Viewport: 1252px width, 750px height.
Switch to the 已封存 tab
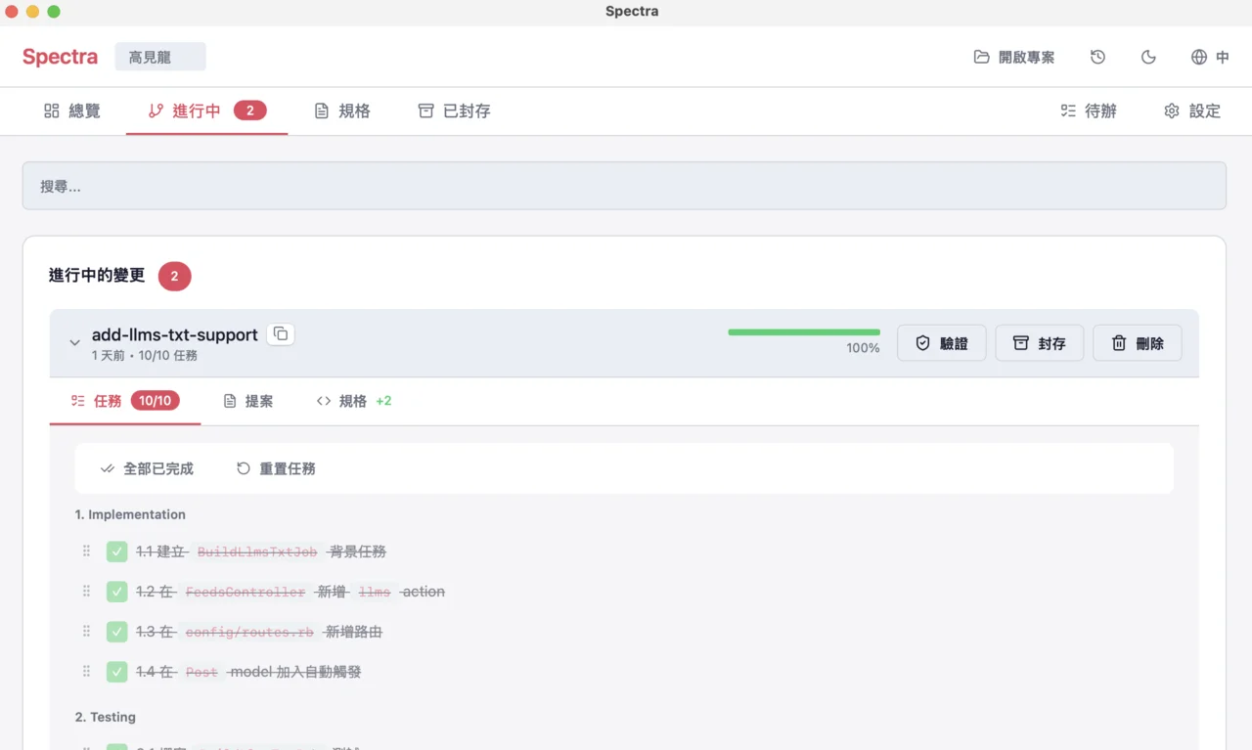pos(454,111)
